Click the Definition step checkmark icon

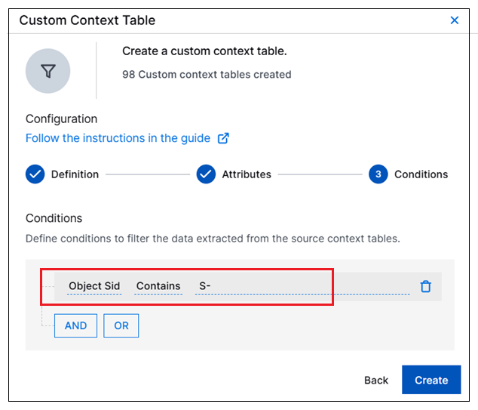point(35,174)
